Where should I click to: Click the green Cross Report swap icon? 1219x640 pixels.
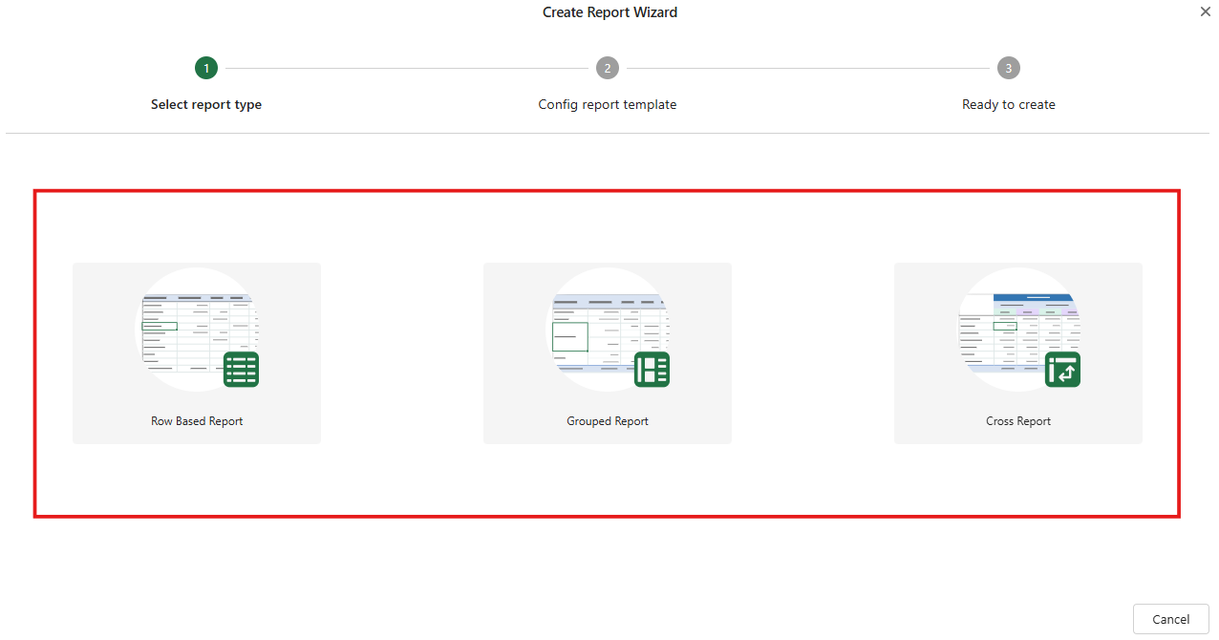(1062, 369)
